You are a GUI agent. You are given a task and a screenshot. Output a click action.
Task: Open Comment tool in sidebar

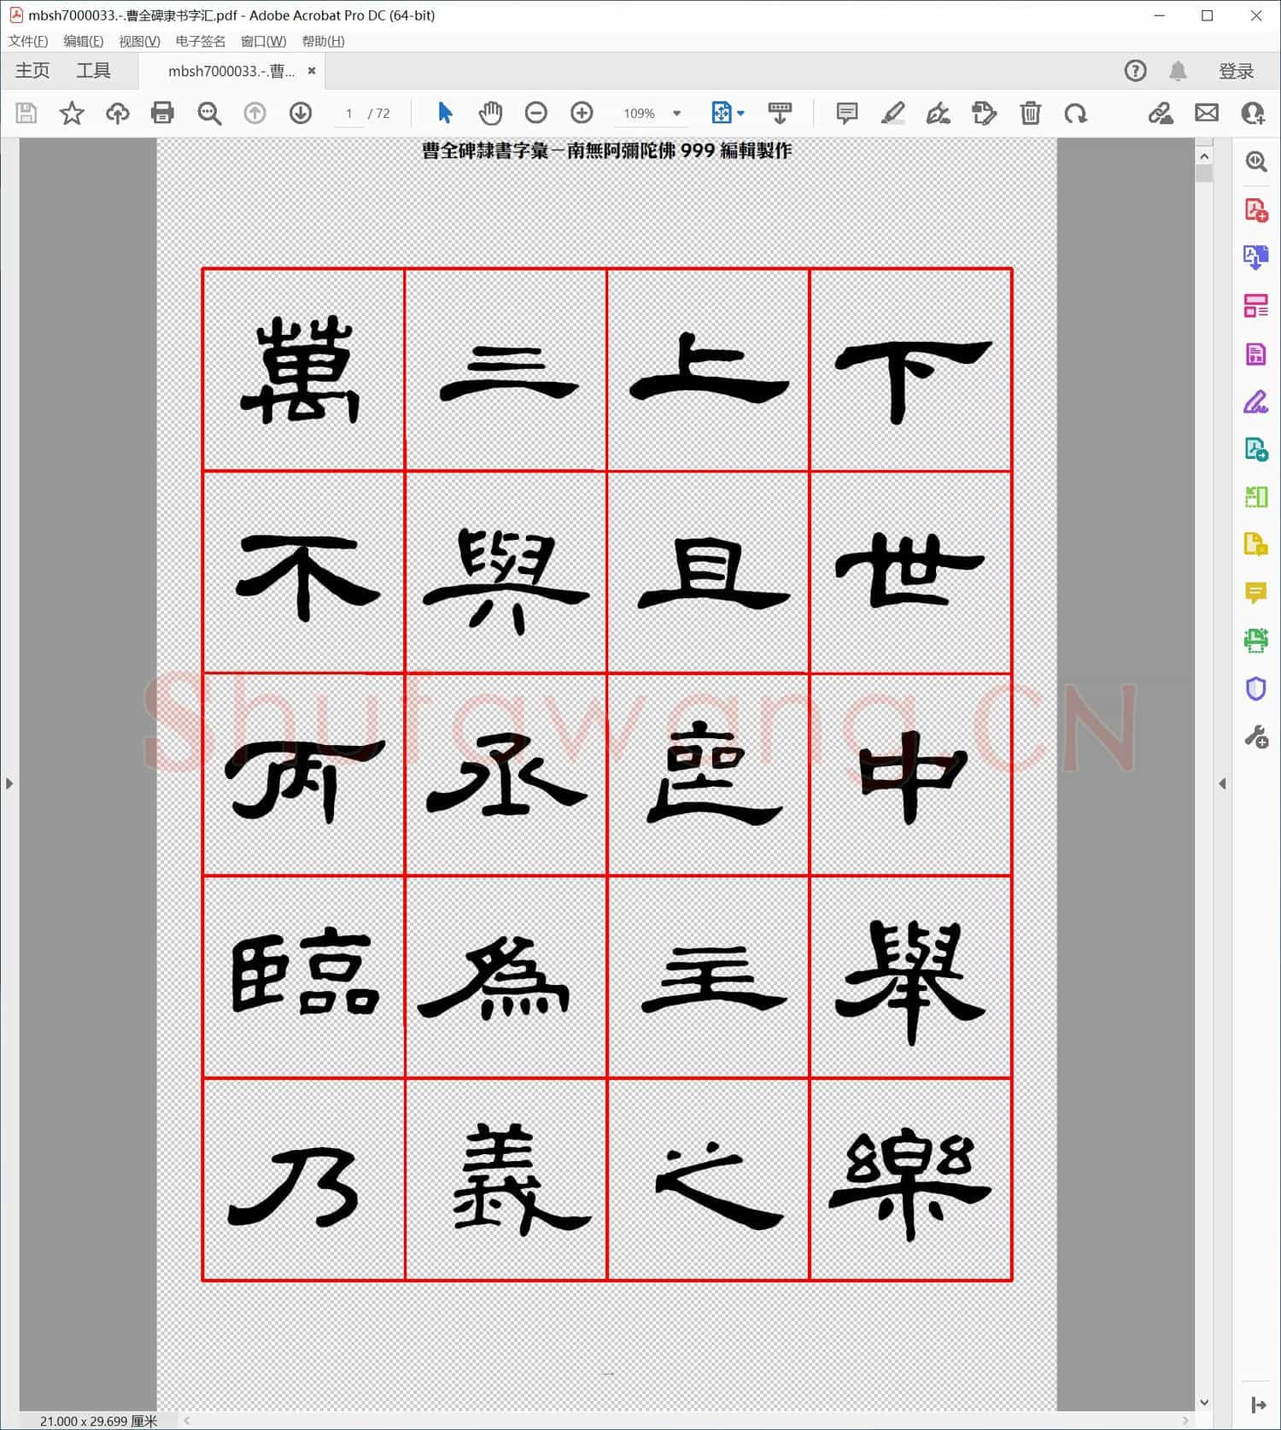point(1255,592)
